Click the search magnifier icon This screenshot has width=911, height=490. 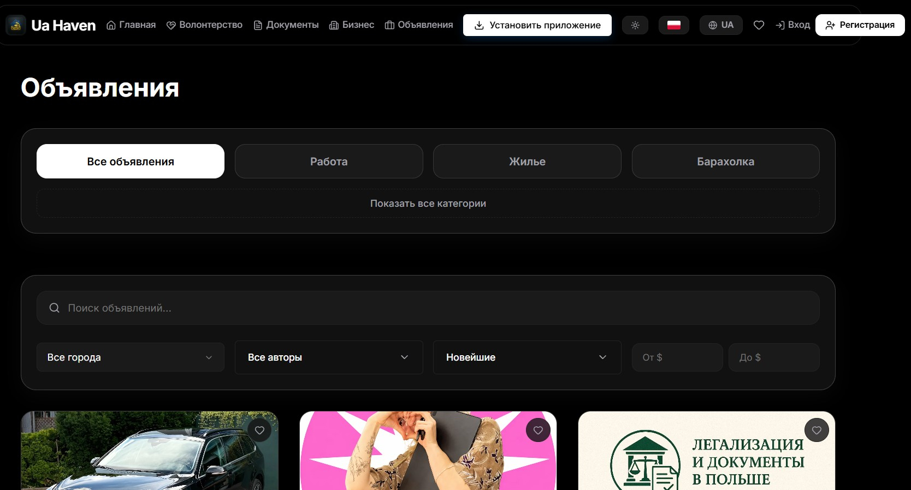click(x=54, y=308)
